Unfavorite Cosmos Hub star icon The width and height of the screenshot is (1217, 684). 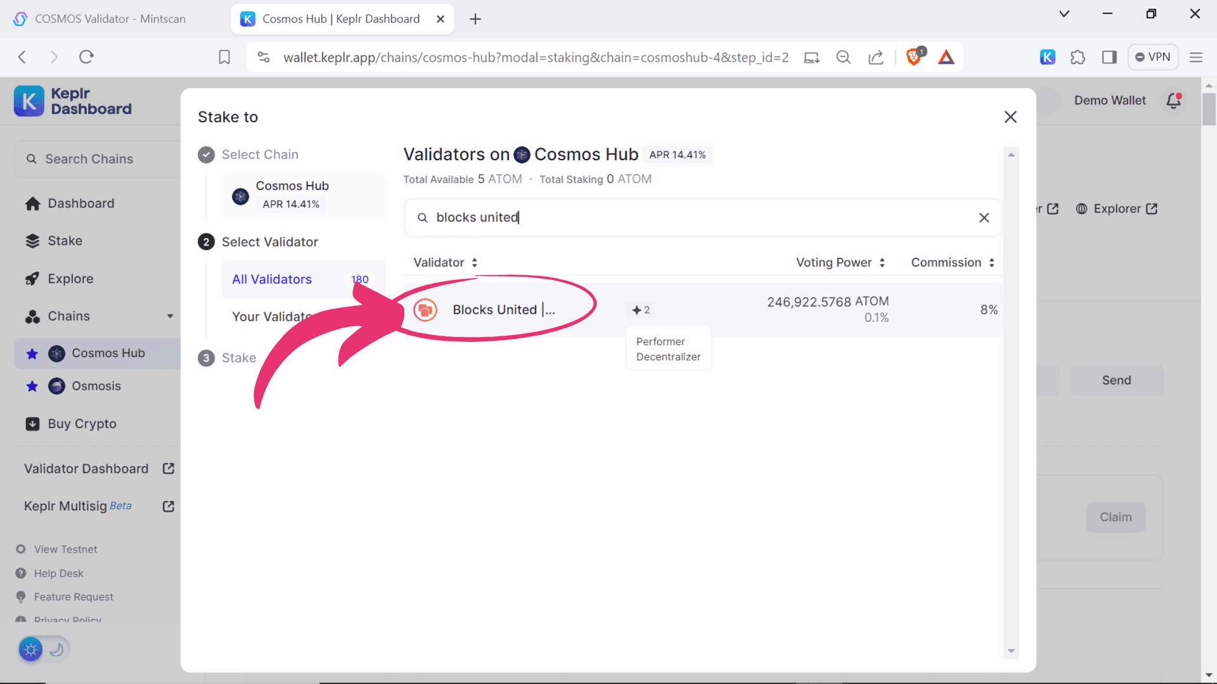pos(32,353)
